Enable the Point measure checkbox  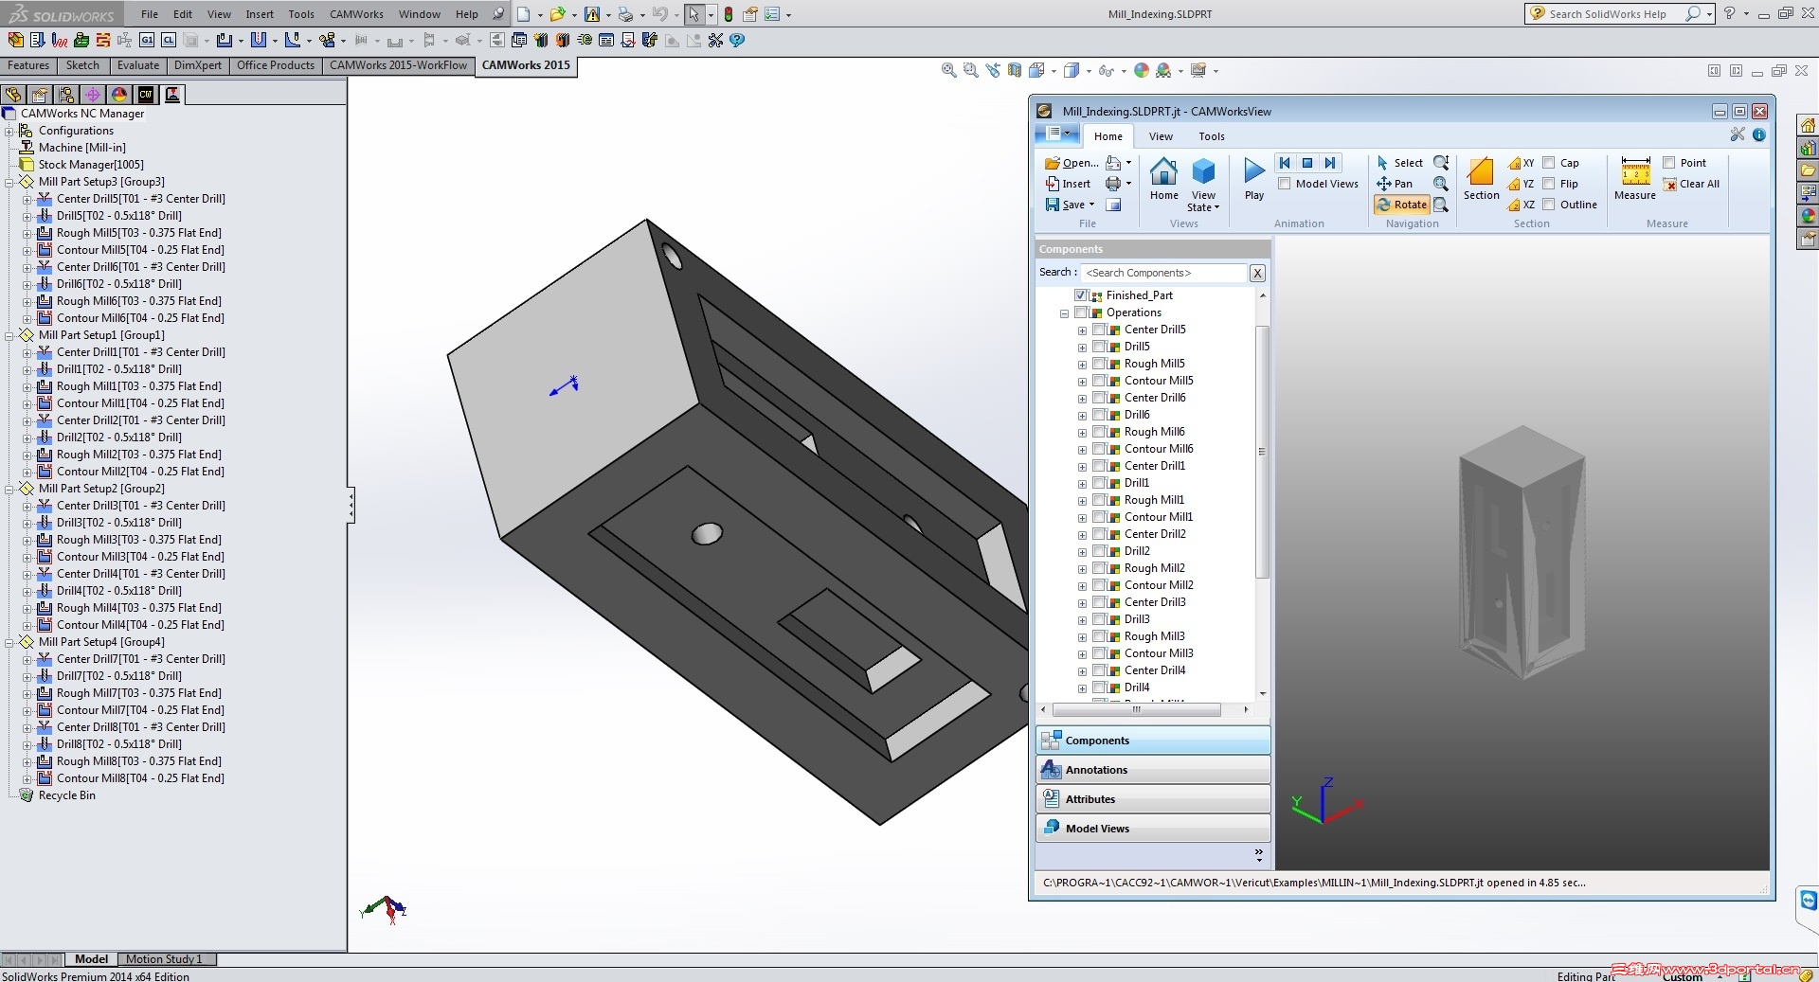[1669, 163]
